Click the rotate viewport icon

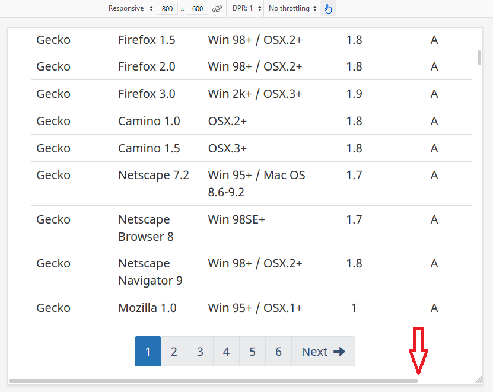[217, 9]
